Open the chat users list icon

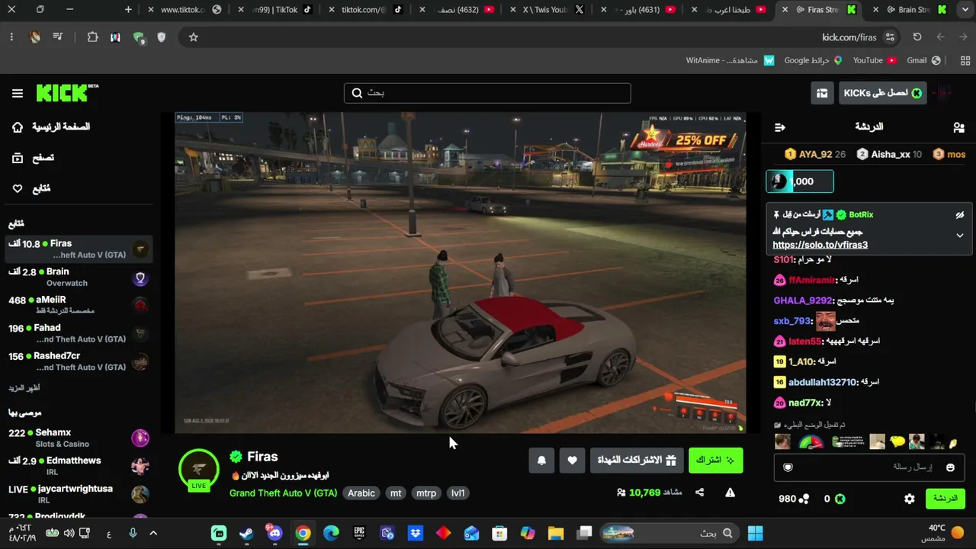click(x=959, y=127)
